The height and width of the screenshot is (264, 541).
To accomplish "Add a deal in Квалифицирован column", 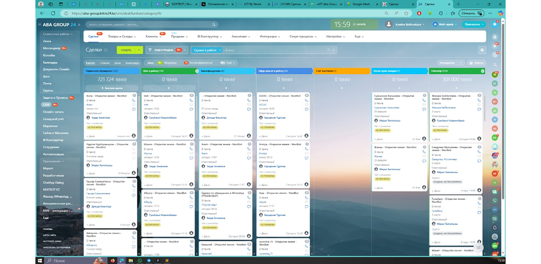I will coord(227,88).
